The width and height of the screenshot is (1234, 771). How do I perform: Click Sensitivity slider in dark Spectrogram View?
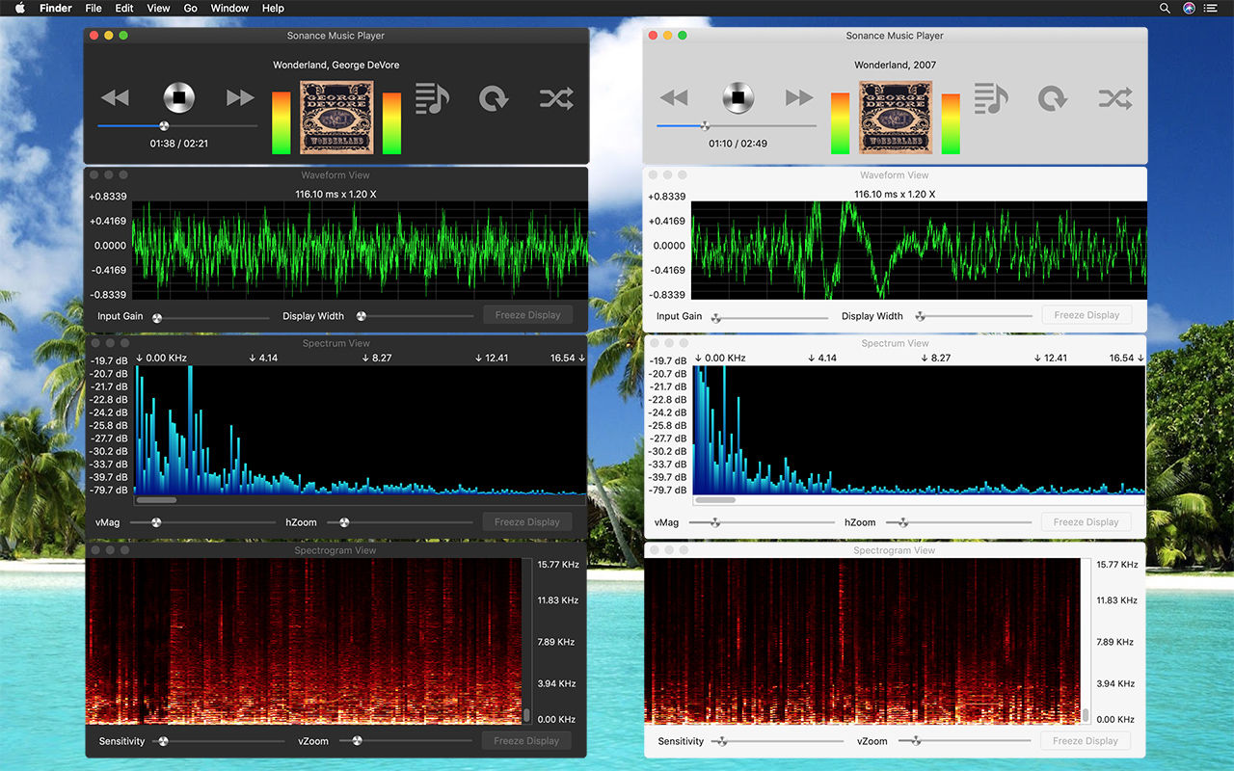point(218,741)
